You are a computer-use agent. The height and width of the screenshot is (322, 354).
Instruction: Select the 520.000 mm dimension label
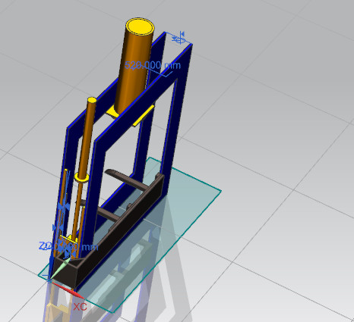pyautogui.click(x=153, y=65)
